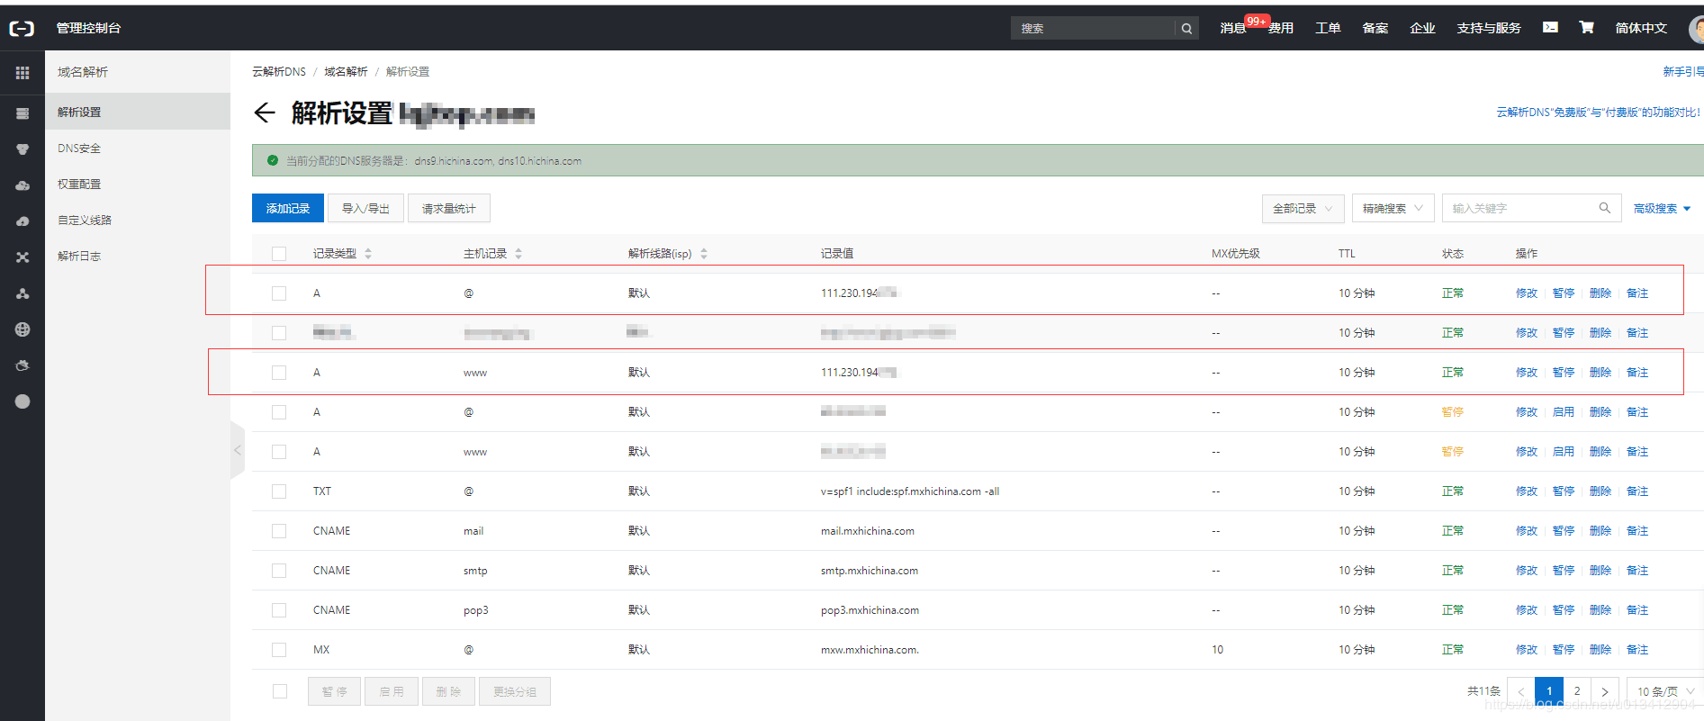
Task: Click the globe icon in left sidebar
Action: point(23,329)
